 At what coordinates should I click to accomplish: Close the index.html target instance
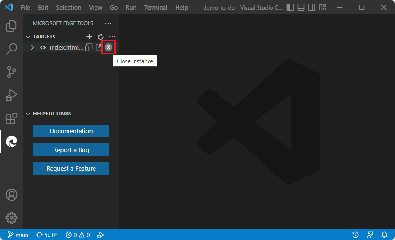[x=109, y=47]
